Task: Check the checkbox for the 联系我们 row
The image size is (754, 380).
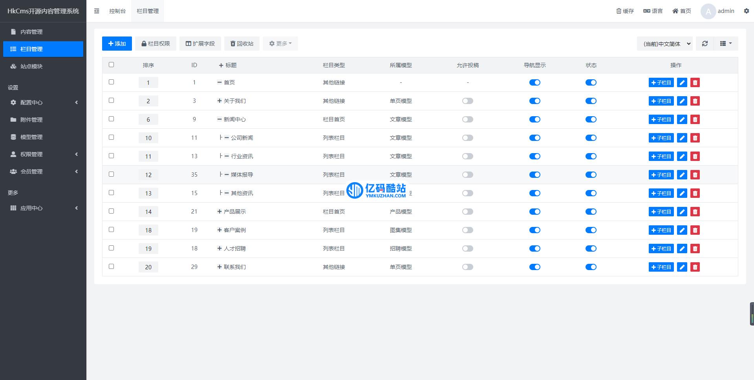Action: pyautogui.click(x=111, y=267)
